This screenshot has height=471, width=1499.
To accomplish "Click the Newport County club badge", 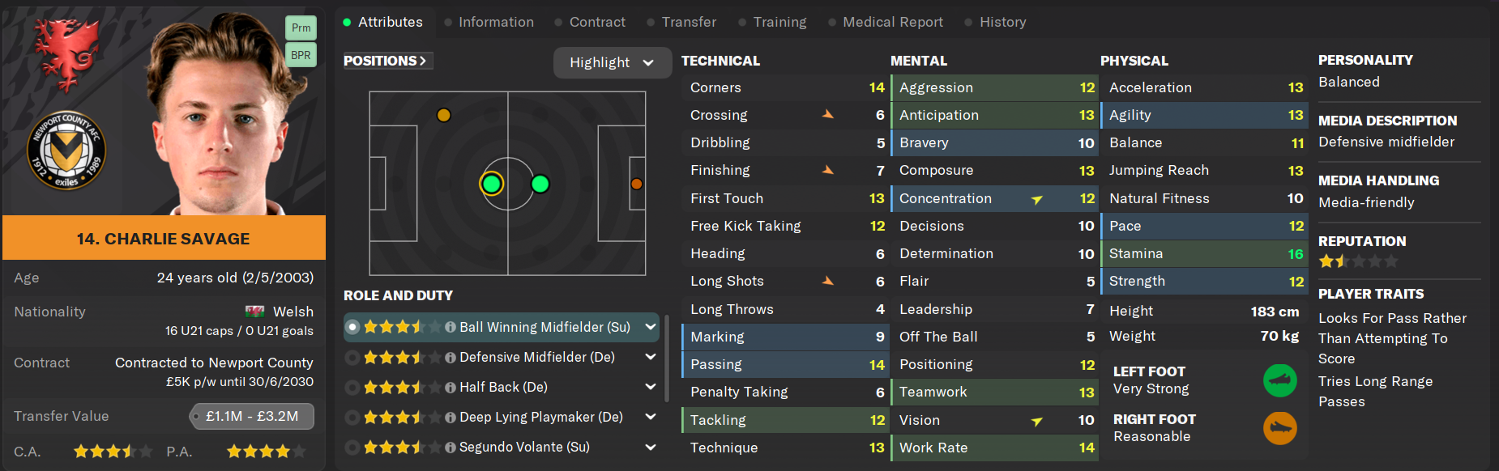I will click(66, 151).
